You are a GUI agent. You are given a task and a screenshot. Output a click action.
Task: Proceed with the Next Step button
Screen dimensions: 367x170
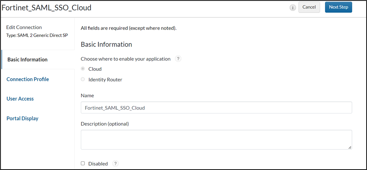coord(338,7)
